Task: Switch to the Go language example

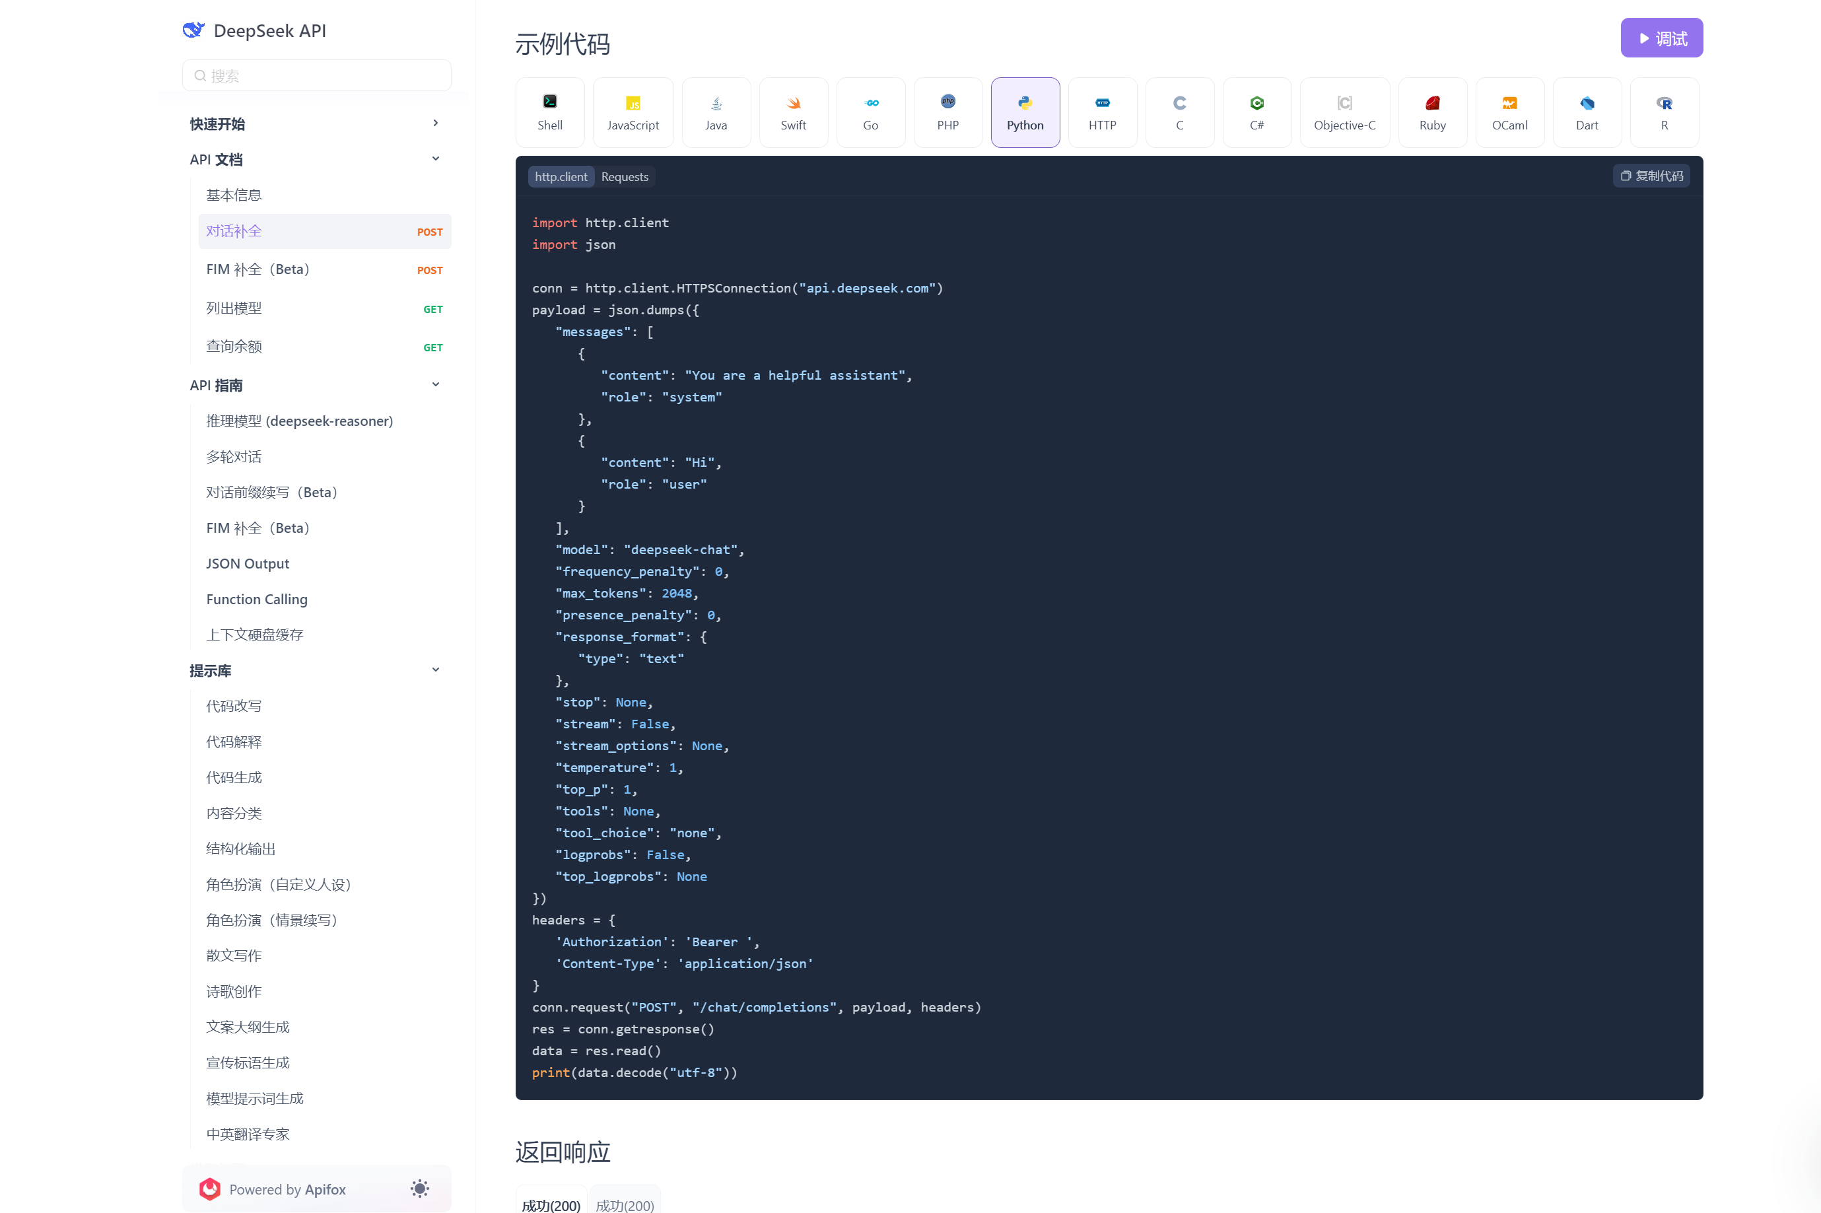Action: coord(870,112)
